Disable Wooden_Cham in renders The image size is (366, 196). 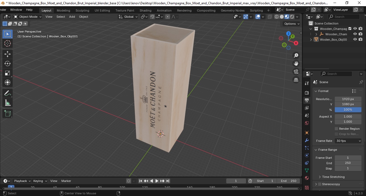[360, 34]
